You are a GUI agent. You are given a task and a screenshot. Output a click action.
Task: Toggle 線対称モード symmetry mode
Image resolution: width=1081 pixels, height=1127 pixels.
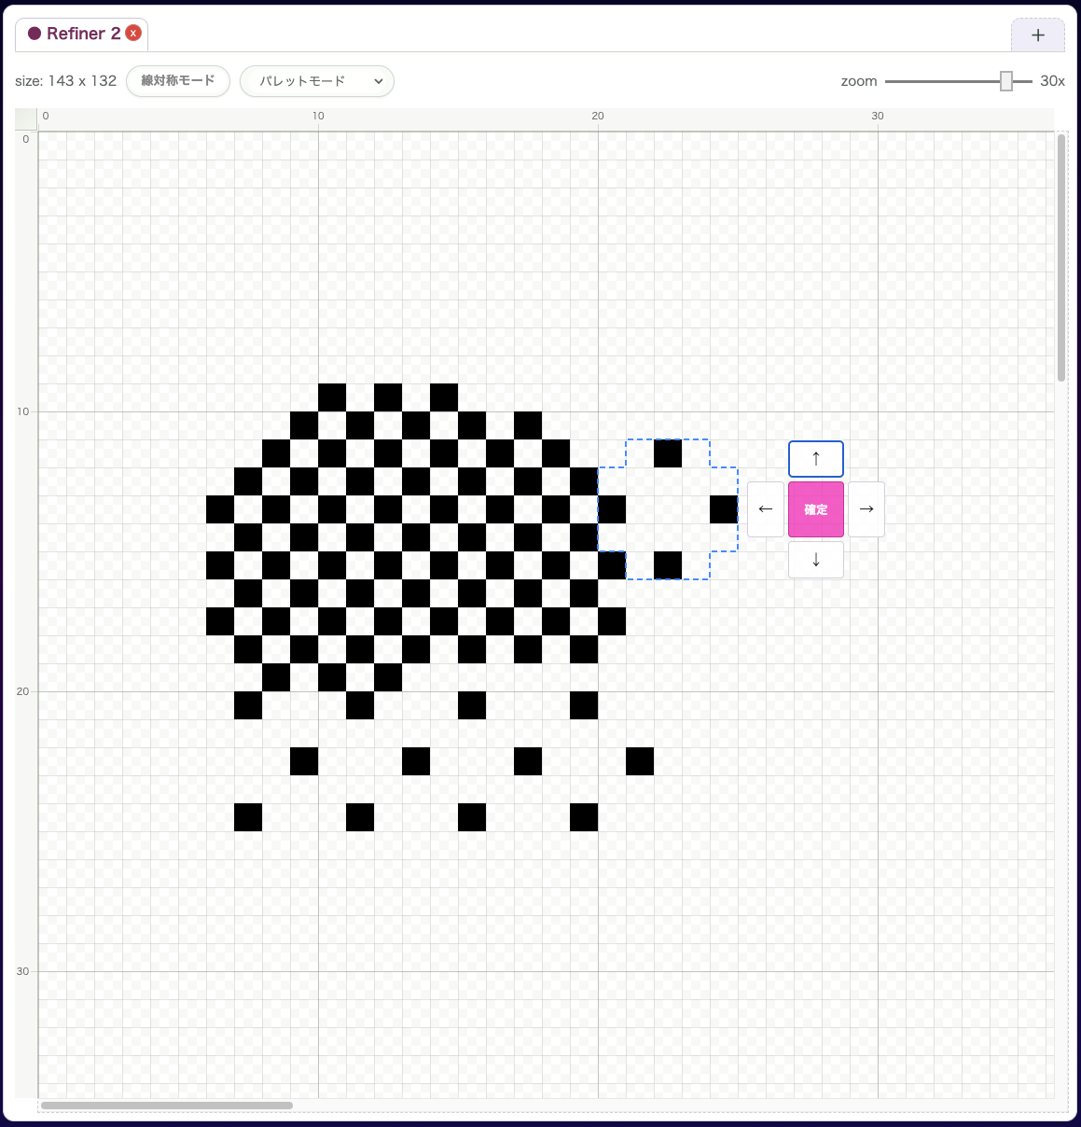click(178, 81)
